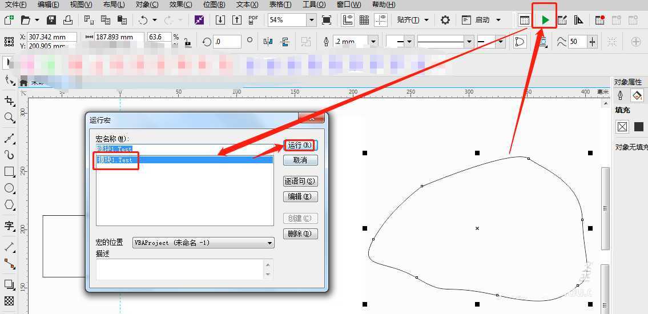Image resolution: width=648 pixels, height=314 pixels.
Task: Click the Save floppy disk icon
Action: (51, 20)
